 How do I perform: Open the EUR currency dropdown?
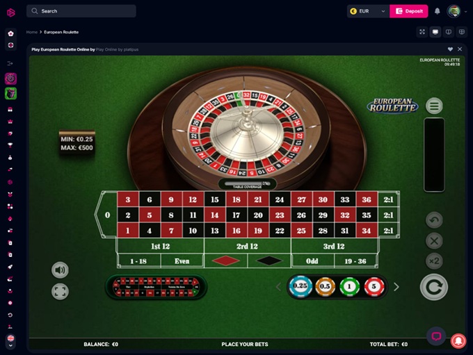tap(368, 11)
